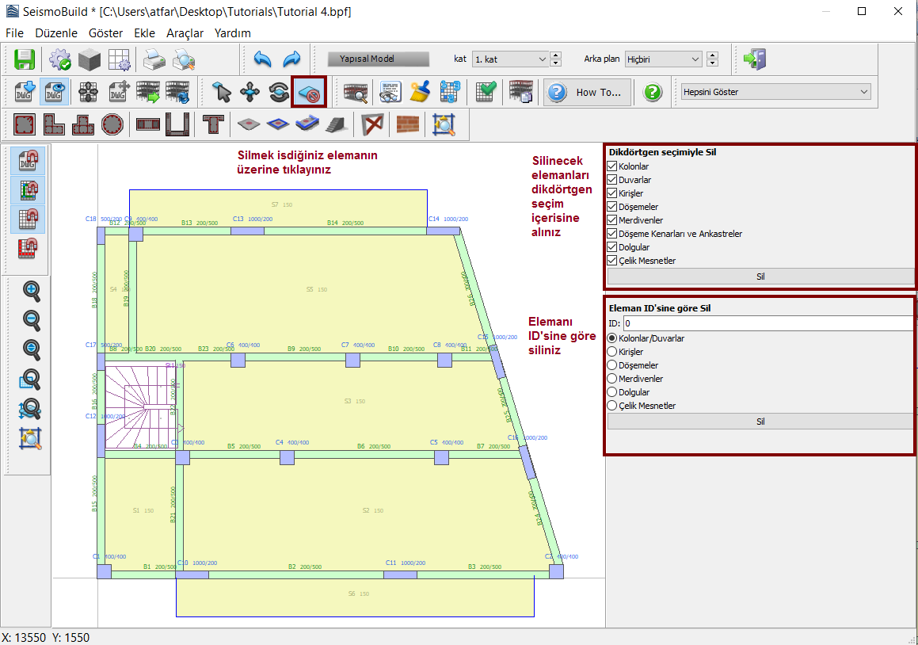Viewport: 918px width, 645px height.
Task: Open the kat floor dropdown
Action: pyautogui.click(x=509, y=59)
